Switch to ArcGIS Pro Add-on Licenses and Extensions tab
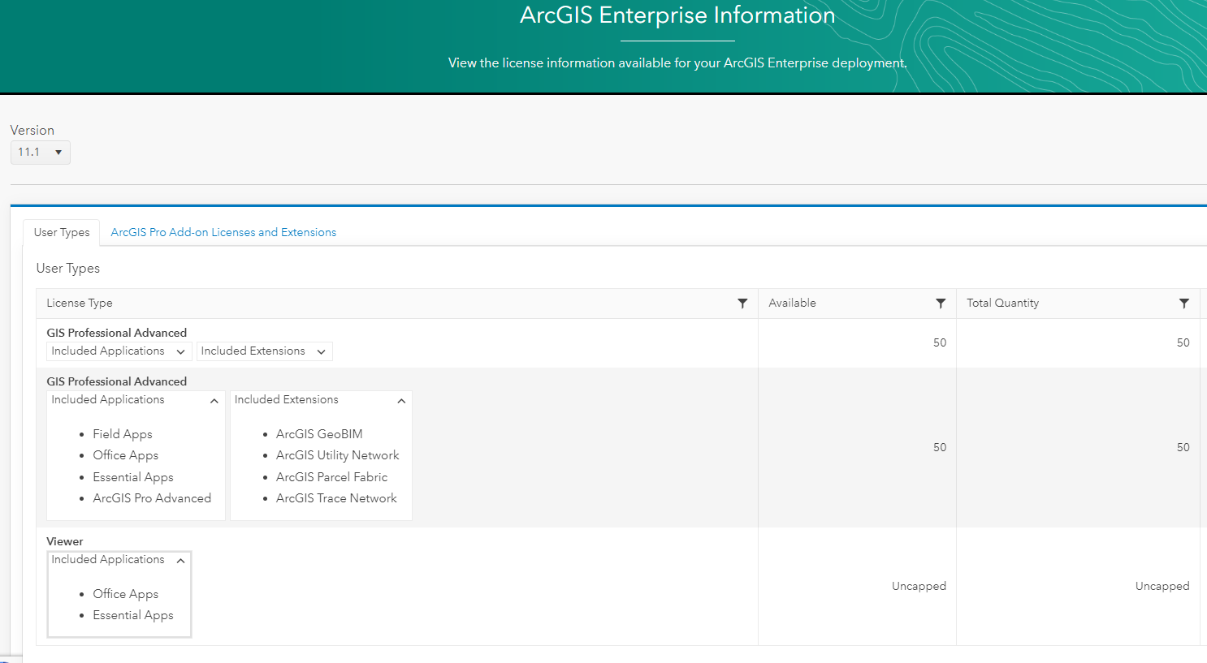Screen dimensions: 1207x663 pyautogui.click(x=223, y=232)
